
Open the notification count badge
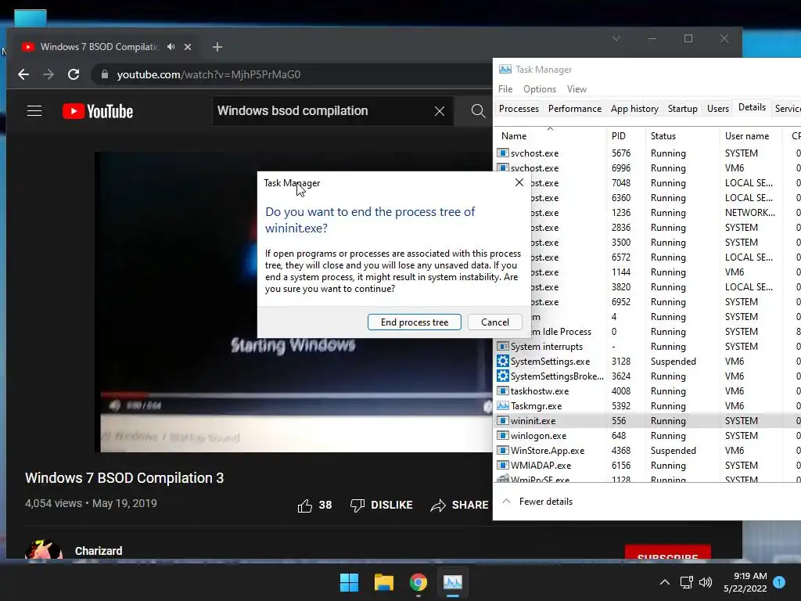coord(779,582)
